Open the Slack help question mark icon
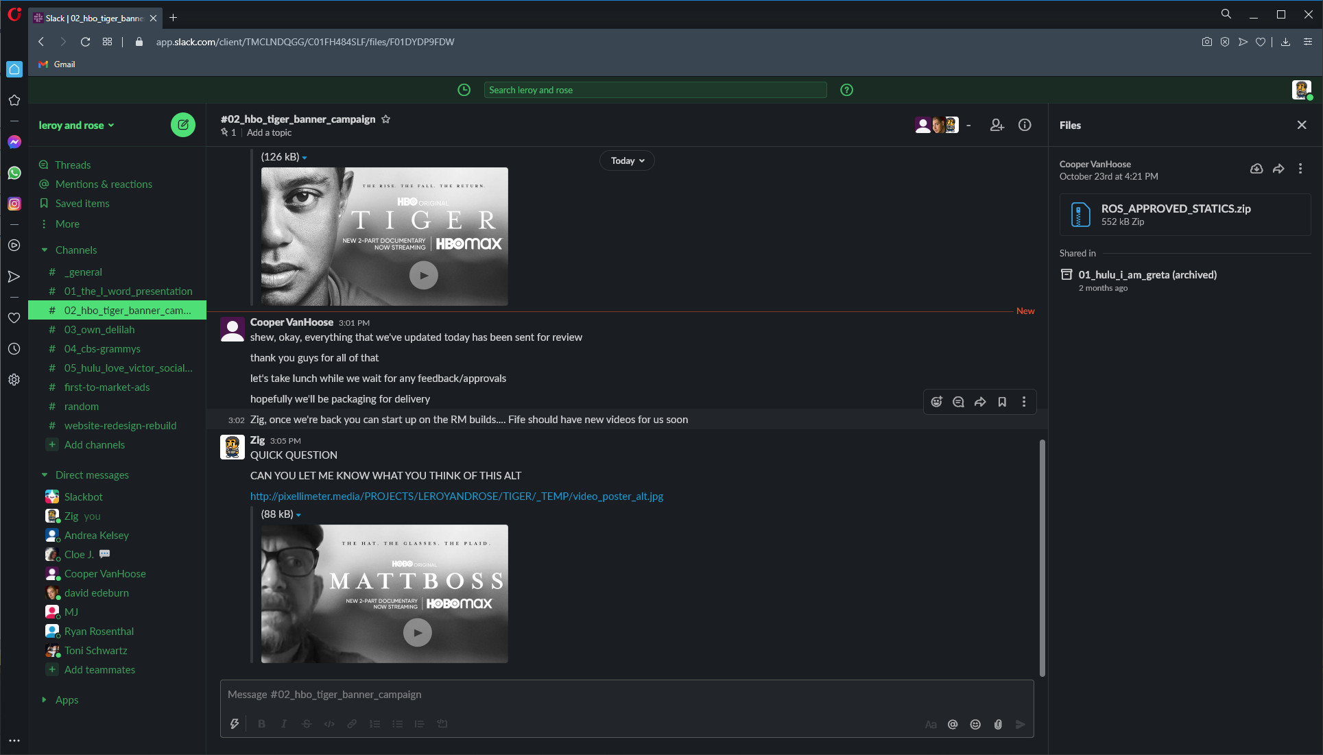Viewport: 1323px width, 755px height. tap(847, 90)
